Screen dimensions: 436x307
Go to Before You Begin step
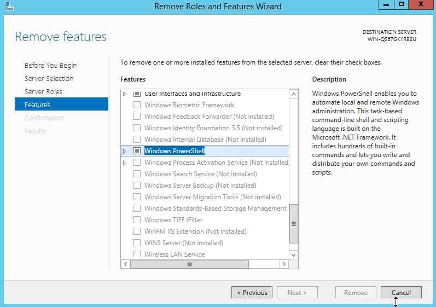pos(50,66)
